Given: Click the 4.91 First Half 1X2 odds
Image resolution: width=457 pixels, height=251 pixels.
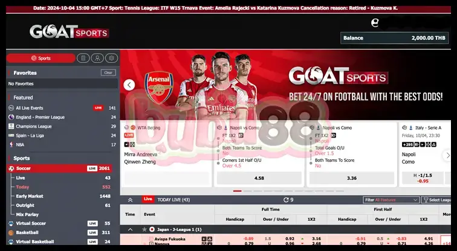Looking at the screenshot, I should point(429,239).
